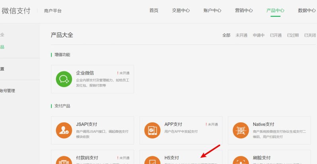Filter products by 全部
317x164 pixels.
tap(226, 35)
